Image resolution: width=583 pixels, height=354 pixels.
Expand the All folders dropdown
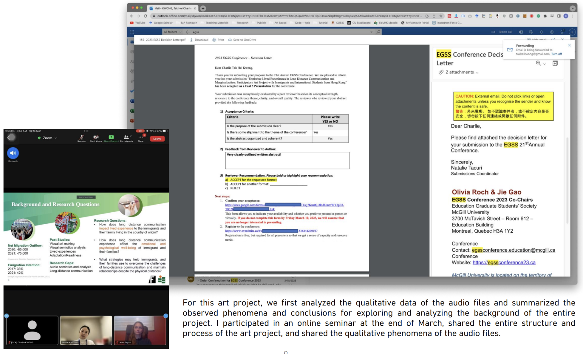point(172,32)
